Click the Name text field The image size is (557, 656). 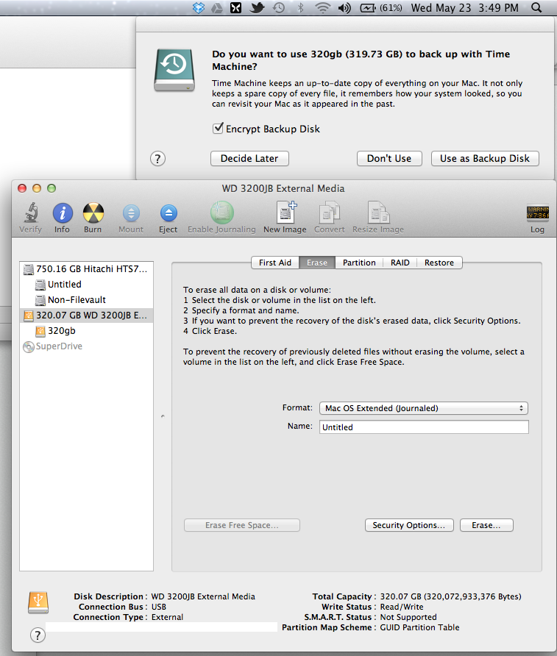pos(424,427)
